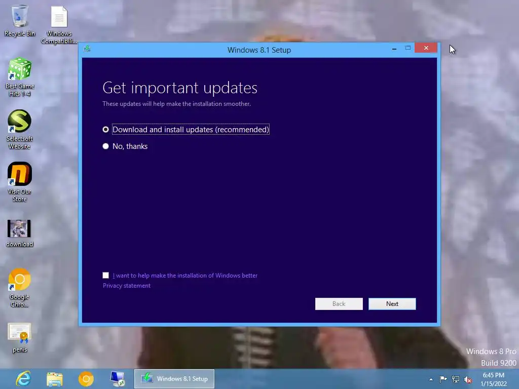Viewport: 519px width, 389px height.
Task: Minimize the Windows 8.1 Setup window
Action: tap(394, 49)
